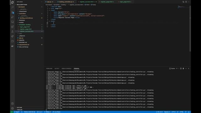Click the LF end-of-line setting
Screen dimensions: 201x113
(x=177, y=112)
